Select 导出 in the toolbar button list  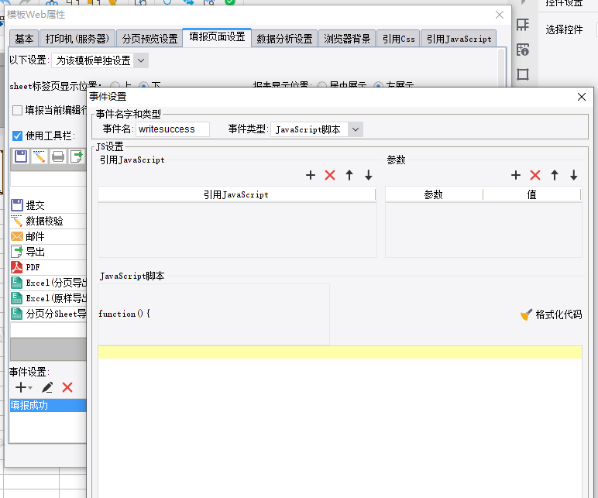(x=49, y=252)
